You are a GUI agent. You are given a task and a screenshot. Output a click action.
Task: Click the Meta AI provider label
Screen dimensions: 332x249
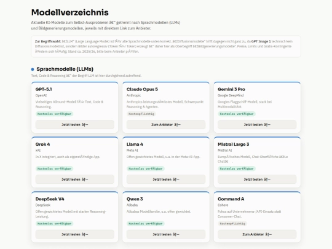point(132,151)
